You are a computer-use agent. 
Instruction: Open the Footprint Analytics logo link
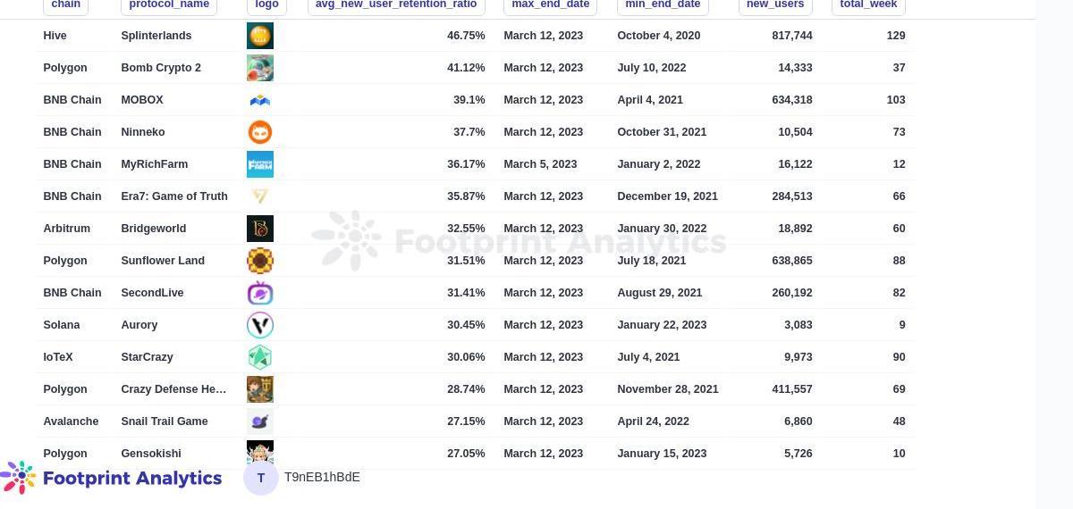(x=112, y=478)
